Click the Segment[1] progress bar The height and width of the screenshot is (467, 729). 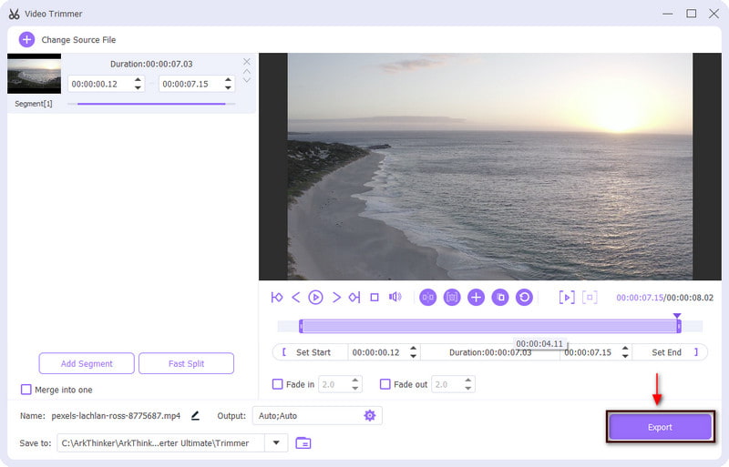tap(151, 104)
